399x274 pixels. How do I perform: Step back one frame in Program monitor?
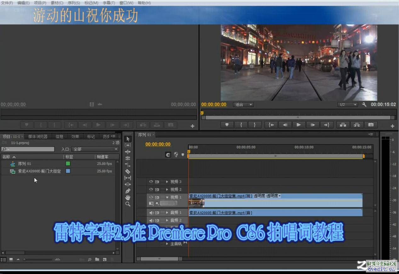[285, 125]
